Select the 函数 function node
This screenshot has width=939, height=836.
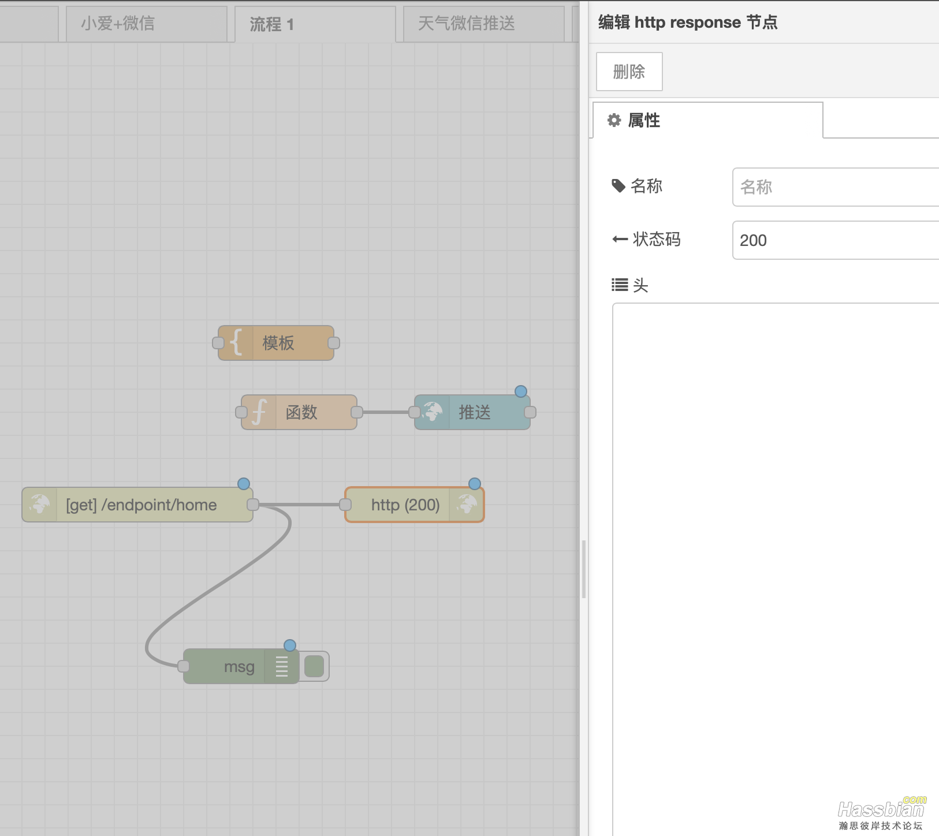(299, 412)
